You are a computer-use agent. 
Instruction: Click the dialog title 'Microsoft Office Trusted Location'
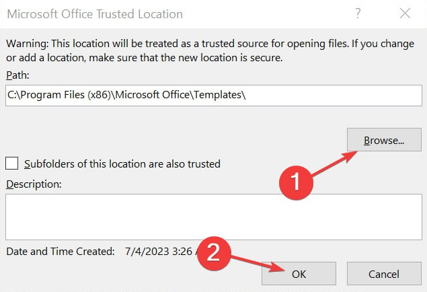point(95,14)
